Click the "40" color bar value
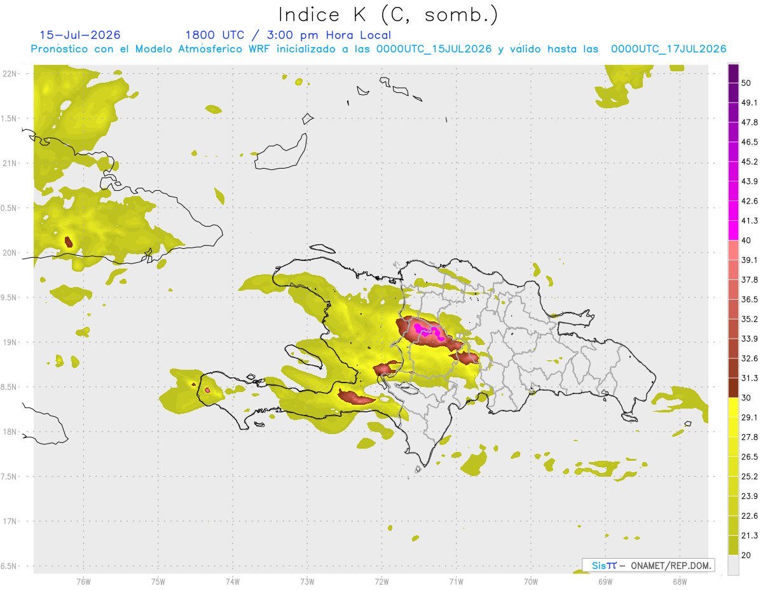 (746, 240)
